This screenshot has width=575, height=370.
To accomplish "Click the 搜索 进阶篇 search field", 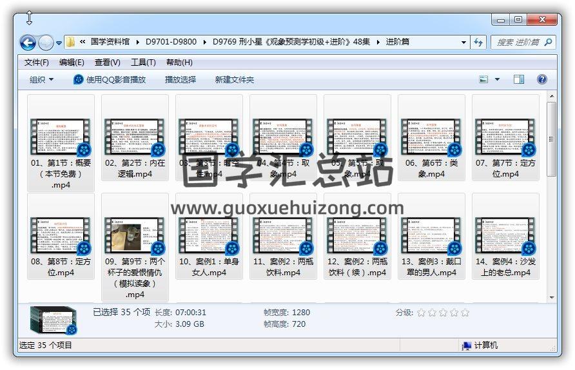I will pos(518,43).
